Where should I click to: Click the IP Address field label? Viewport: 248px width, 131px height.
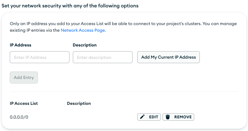(x=21, y=45)
